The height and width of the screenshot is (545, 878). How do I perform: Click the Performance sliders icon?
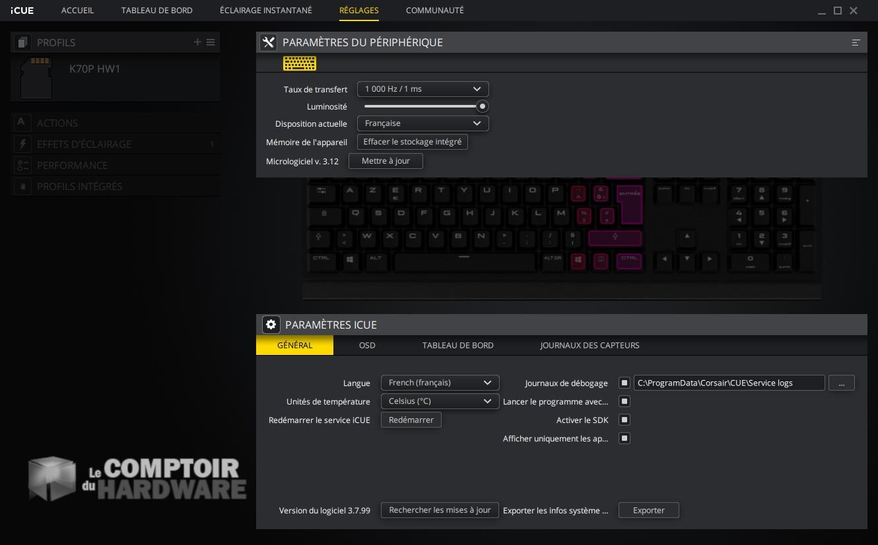pos(22,165)
